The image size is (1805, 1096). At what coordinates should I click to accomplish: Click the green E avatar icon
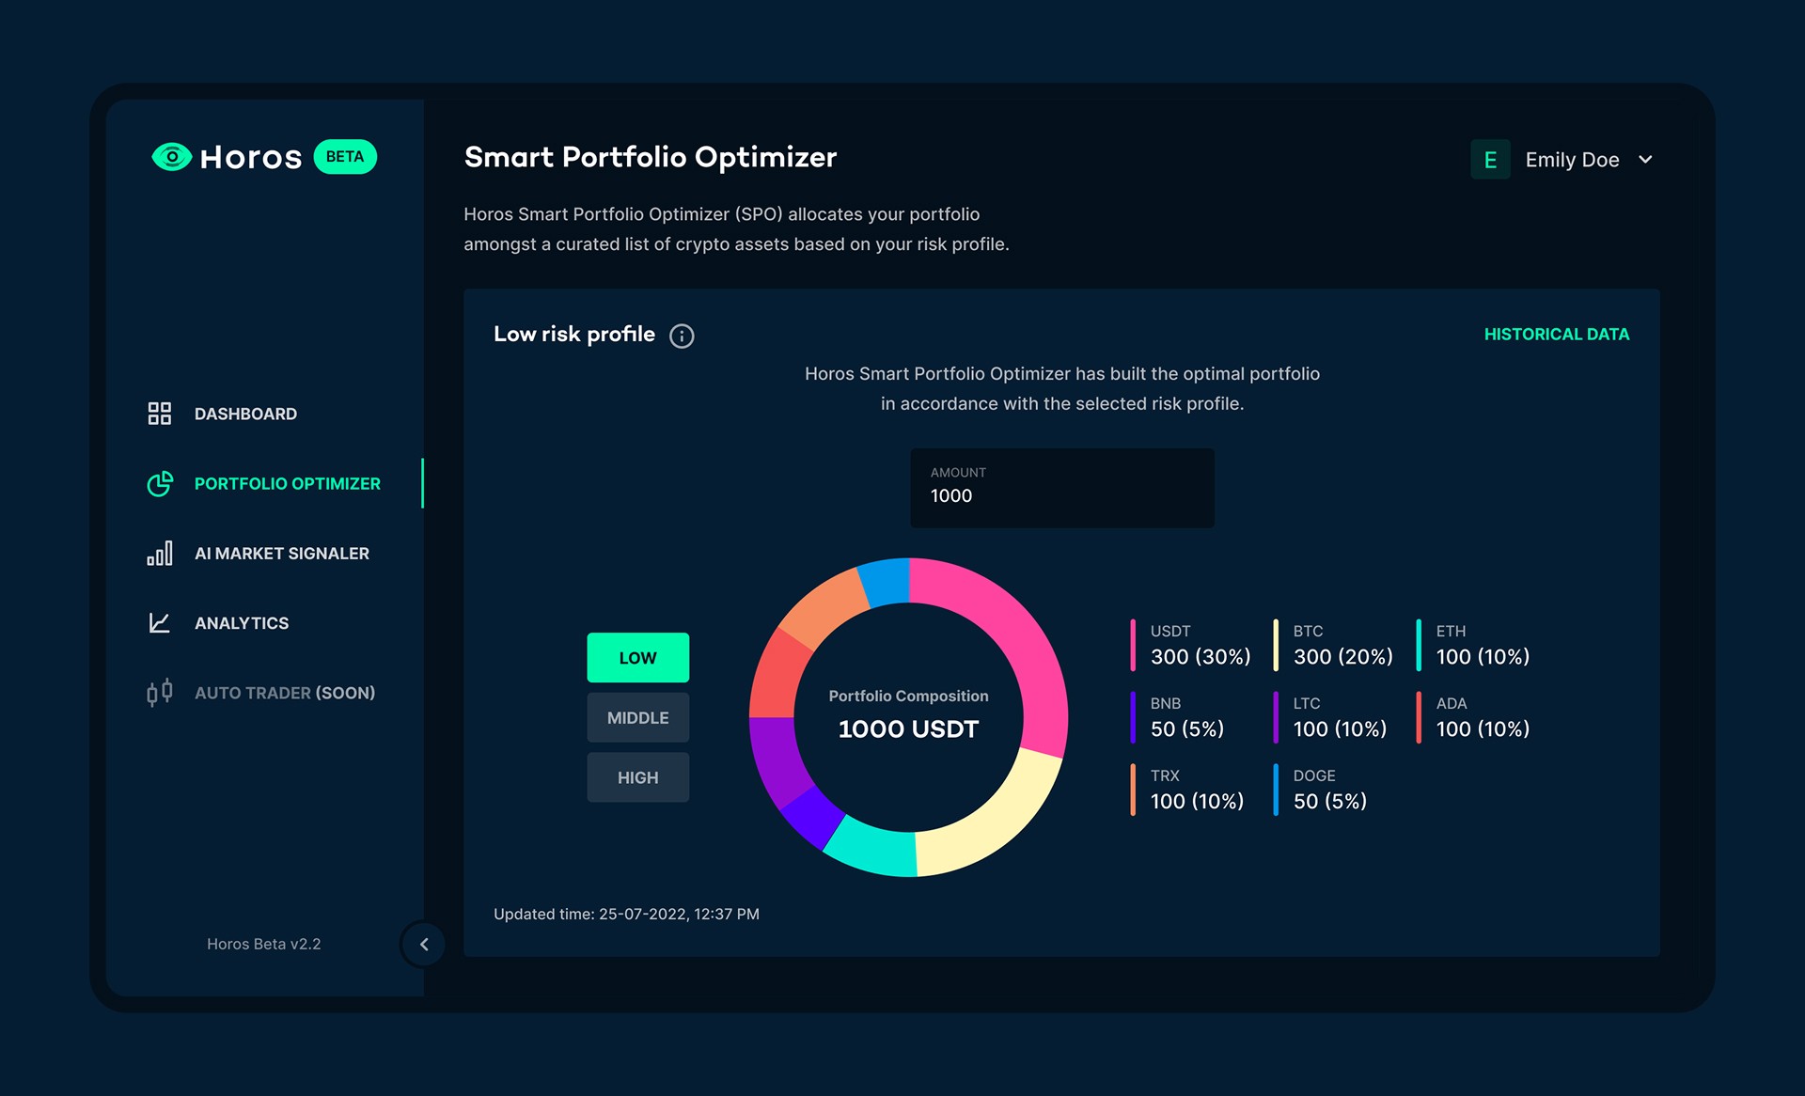pyautogui.click(x=1490, y=160)
